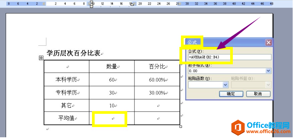
Task: Open the 数字格式 dropdown arrow
Action: [x=268, y=71]
